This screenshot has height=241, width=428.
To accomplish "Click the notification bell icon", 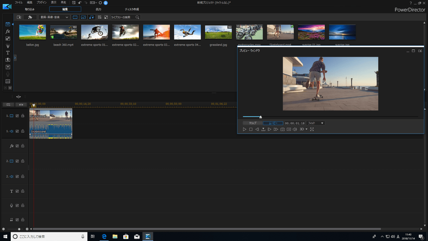I will [x=106, y=3].
